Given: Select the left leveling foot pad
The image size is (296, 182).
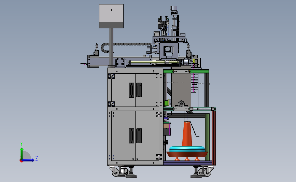Looking at the screenshot, I should [131, 177].
